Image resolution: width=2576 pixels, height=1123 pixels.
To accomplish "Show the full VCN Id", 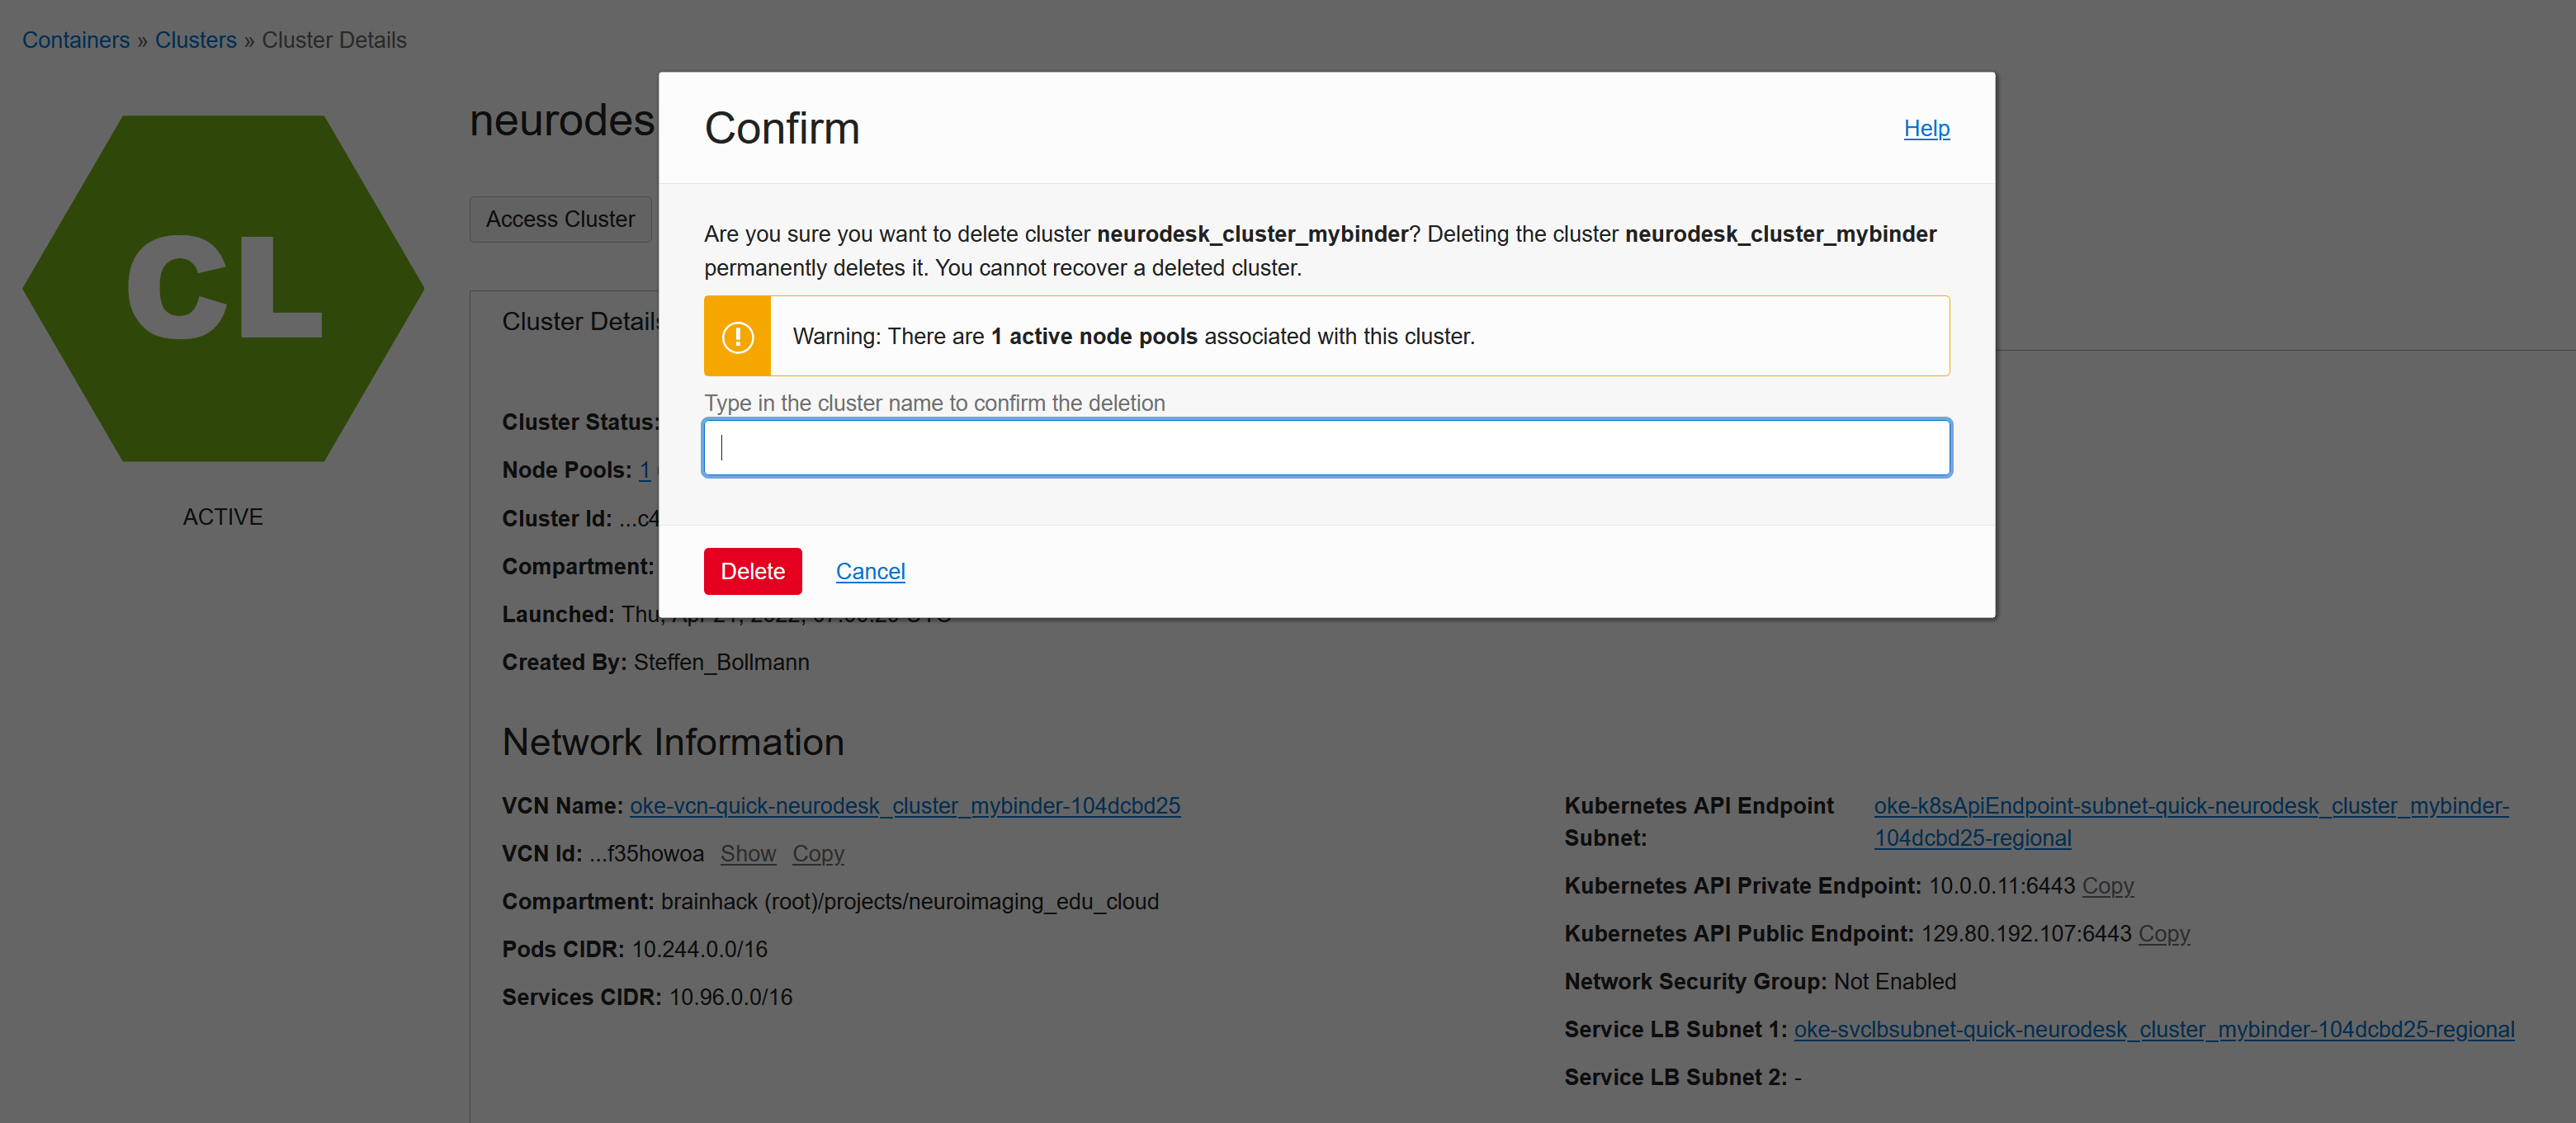I will (x=748, y=853).
